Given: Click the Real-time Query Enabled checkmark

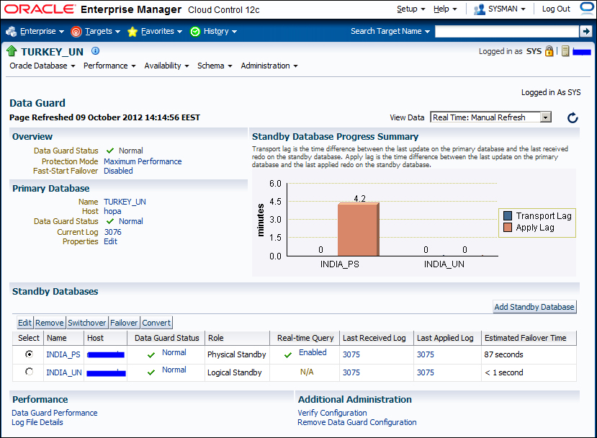Looking at the screenshot, I should click(288, 355).
